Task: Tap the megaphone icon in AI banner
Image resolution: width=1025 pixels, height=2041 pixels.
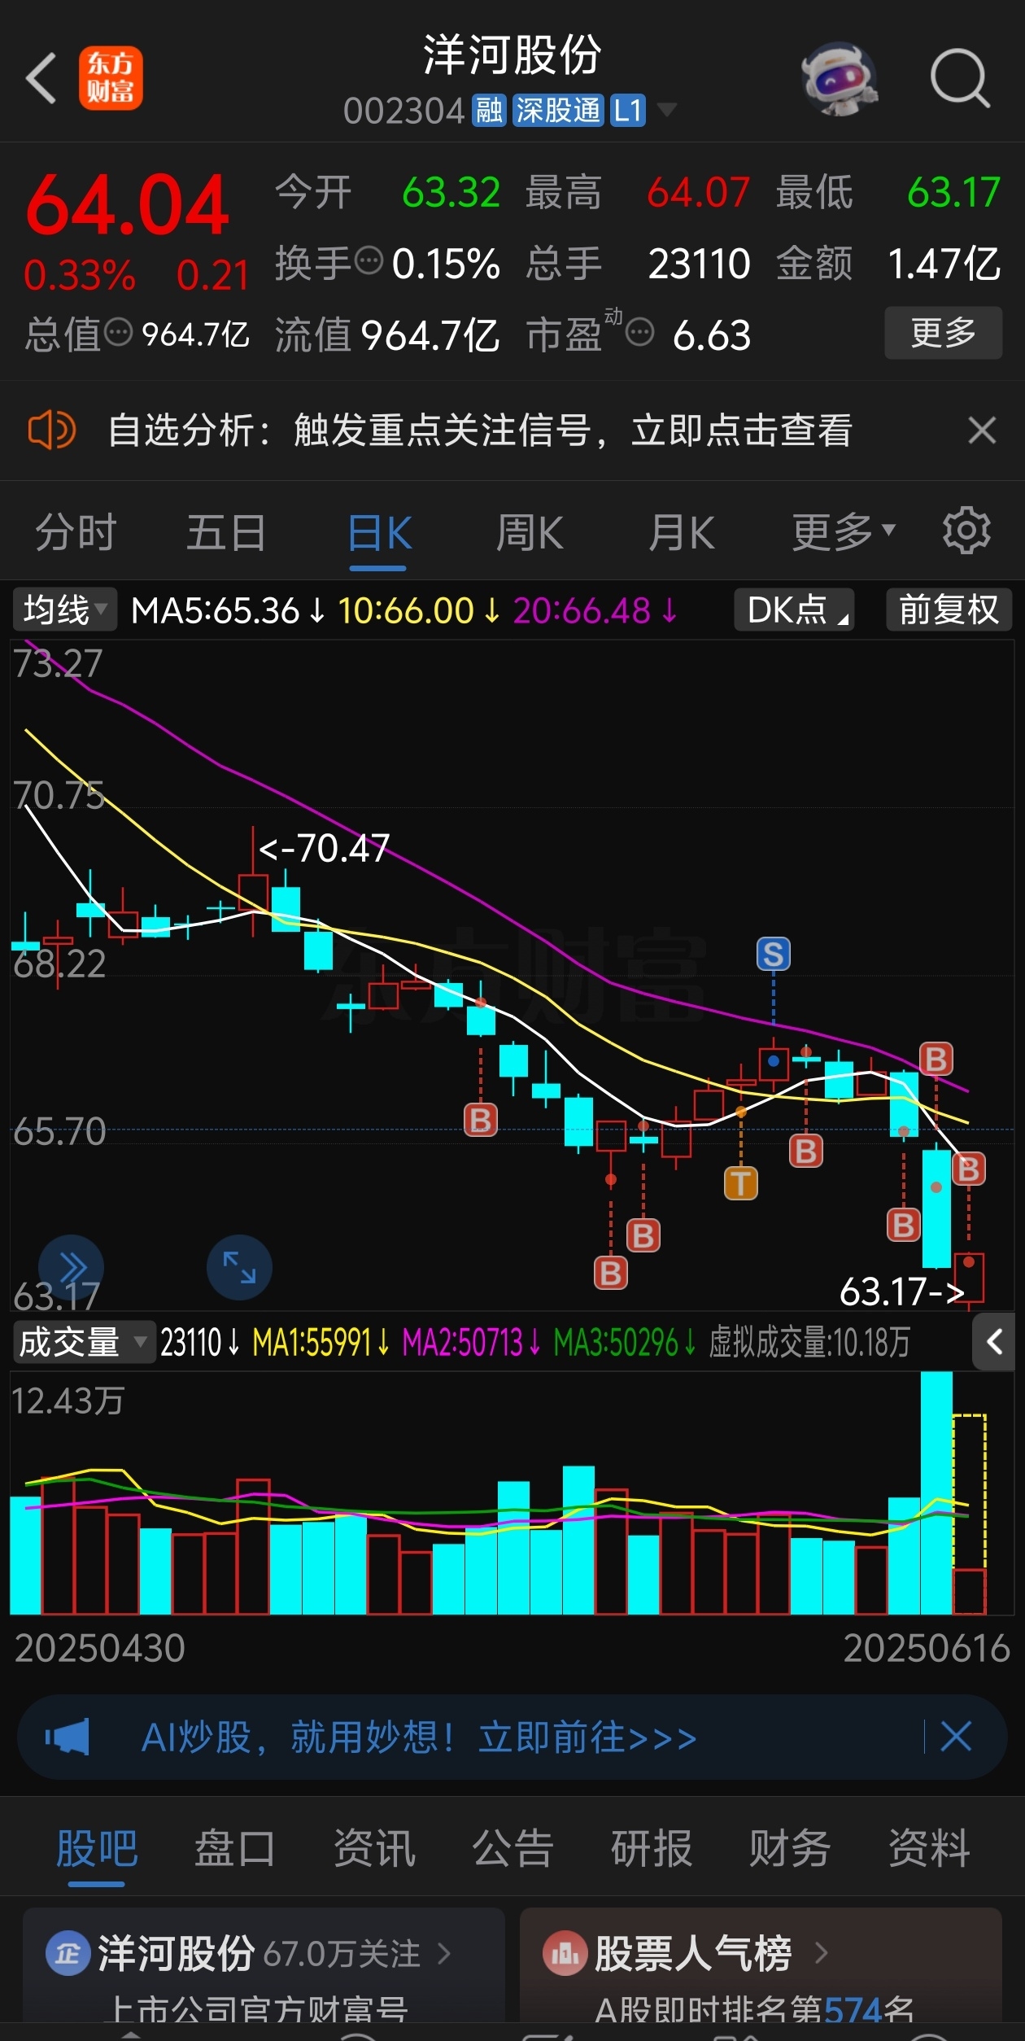Action: (68, 1737)
